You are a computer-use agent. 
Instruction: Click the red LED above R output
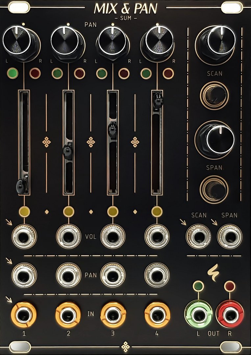(x=230, y=286)
